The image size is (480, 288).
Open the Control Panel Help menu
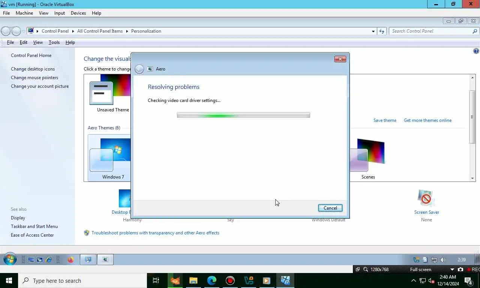[70, 42]
